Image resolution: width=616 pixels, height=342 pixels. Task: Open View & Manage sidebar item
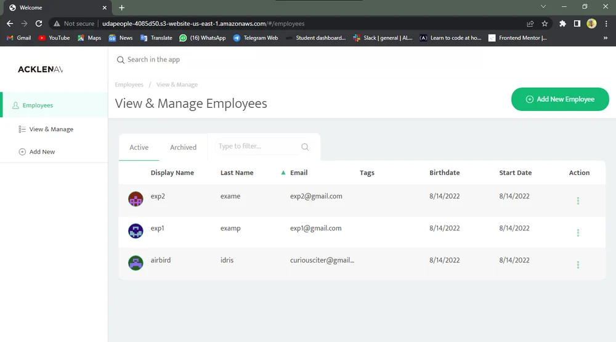click(46, 129)
